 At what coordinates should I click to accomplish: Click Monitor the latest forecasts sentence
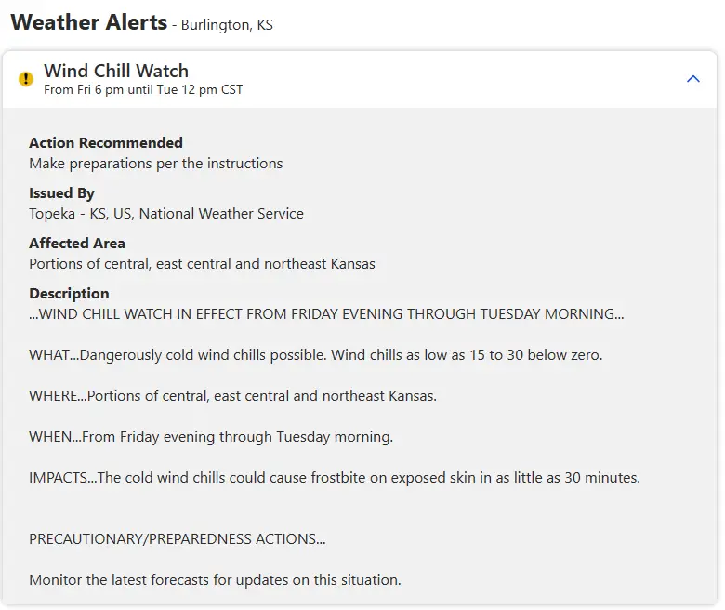[215, 580]
